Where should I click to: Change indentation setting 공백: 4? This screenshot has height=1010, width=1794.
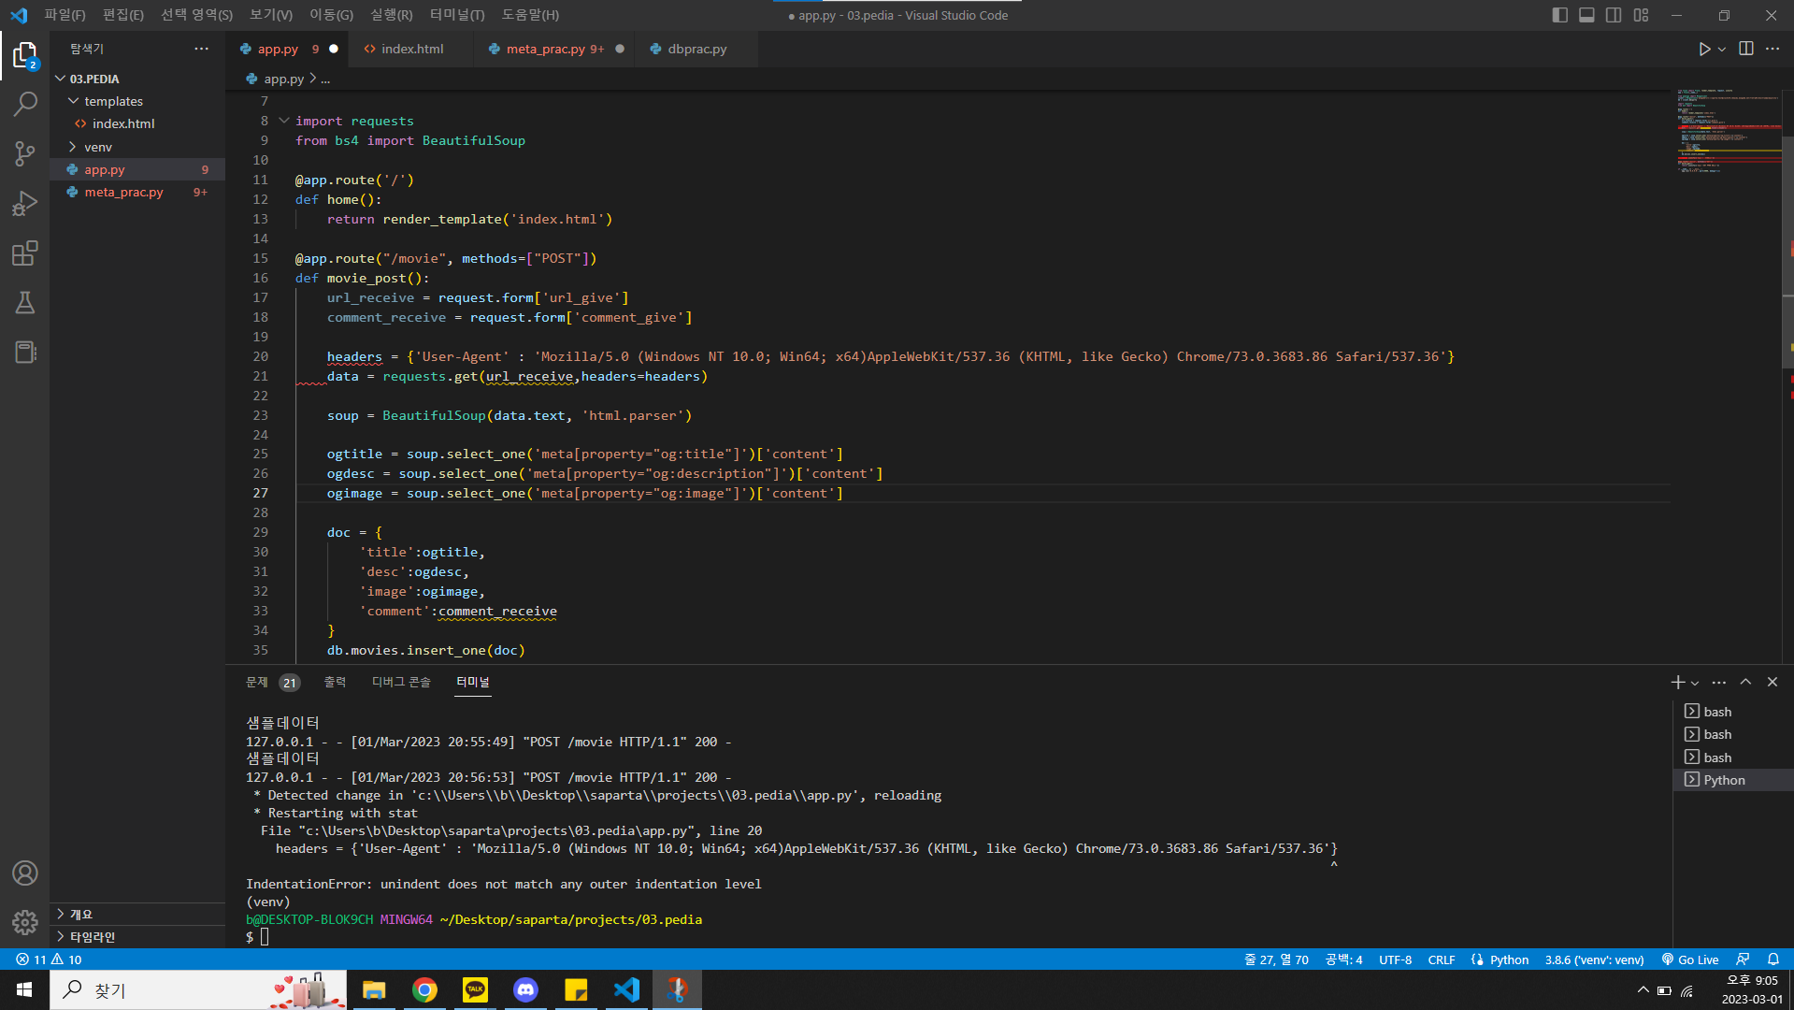[1343, 959]
